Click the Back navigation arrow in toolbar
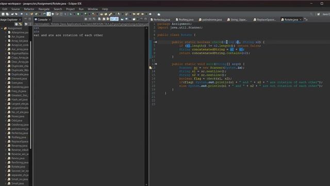The height and width of the screenshot is (186, 330). (143, 14)
